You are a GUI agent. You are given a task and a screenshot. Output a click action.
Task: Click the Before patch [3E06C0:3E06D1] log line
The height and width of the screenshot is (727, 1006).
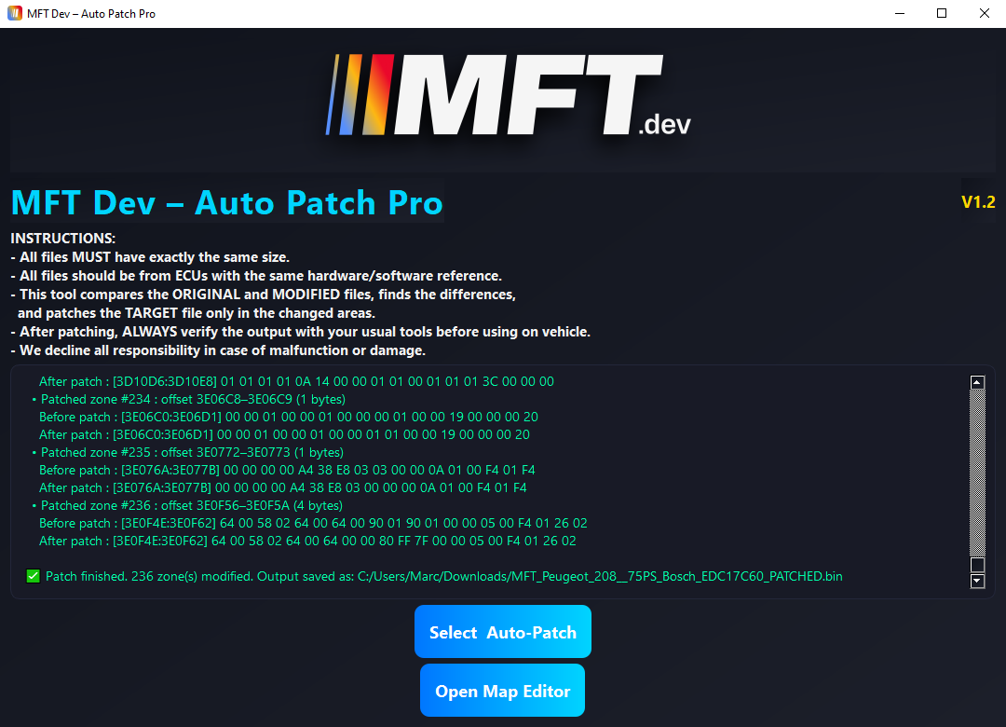click(x=289, y=417)
